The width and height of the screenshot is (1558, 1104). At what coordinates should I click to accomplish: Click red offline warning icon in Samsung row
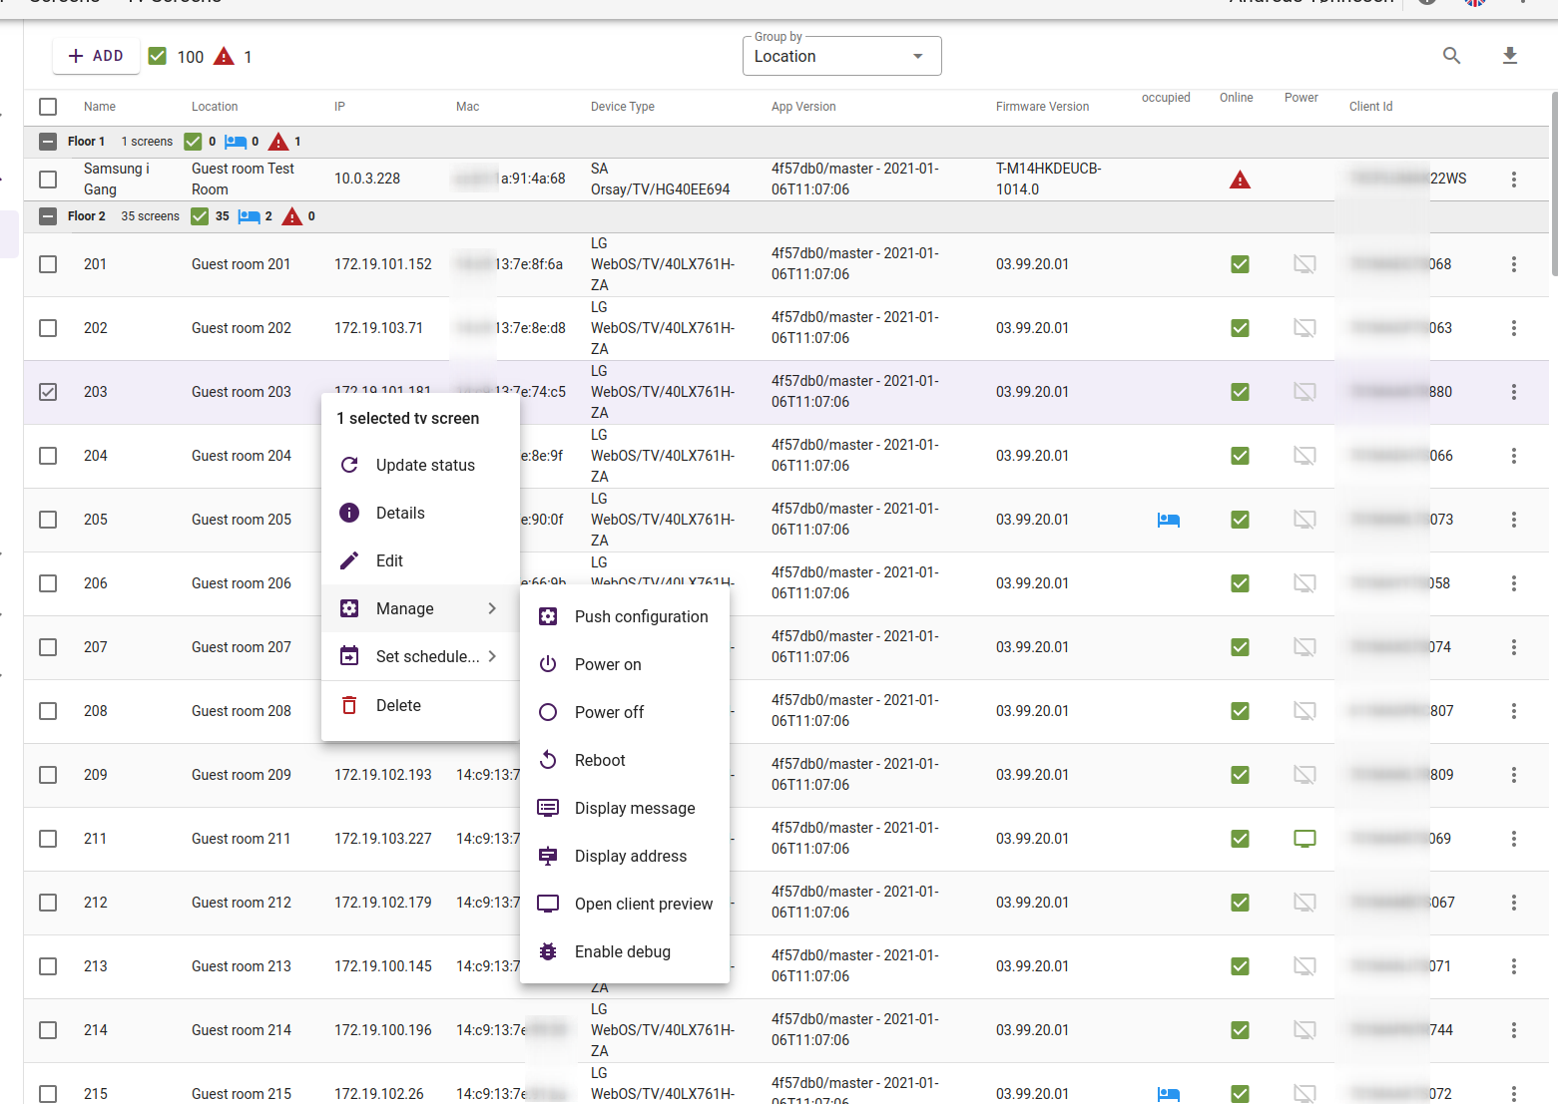click(x=1240, y=180)
